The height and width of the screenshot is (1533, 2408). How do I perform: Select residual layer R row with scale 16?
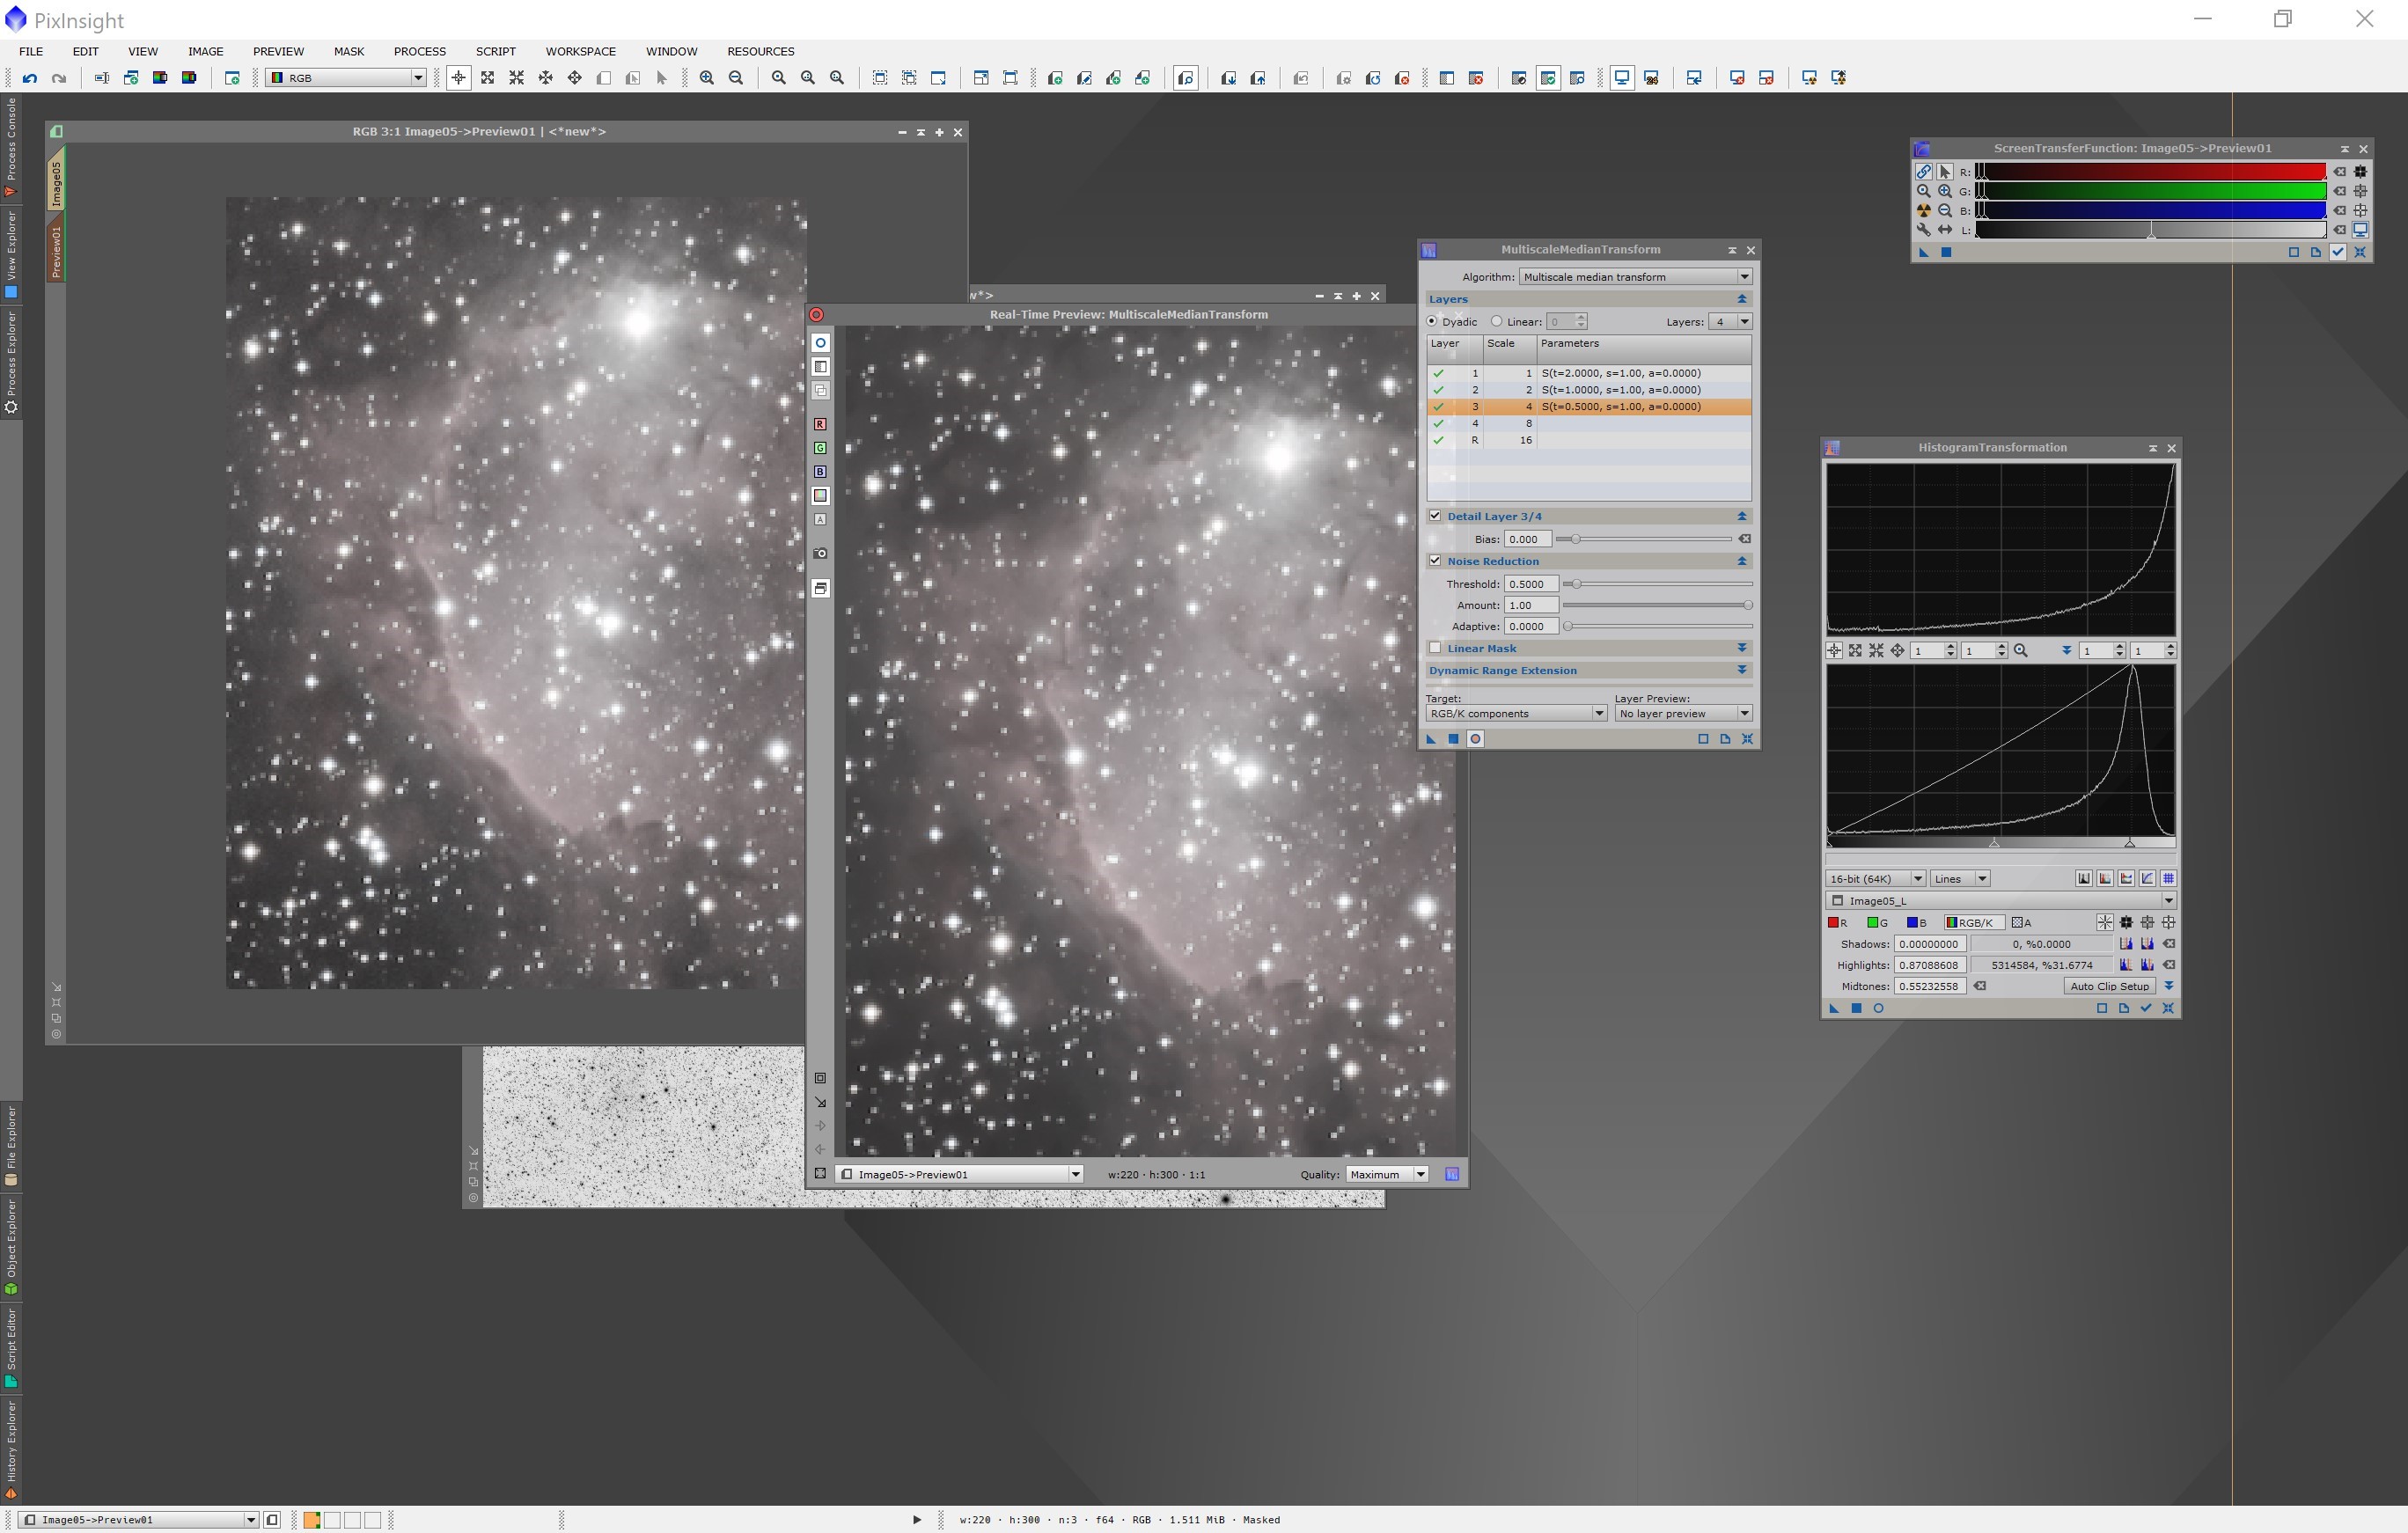[x=1588, y=440]
